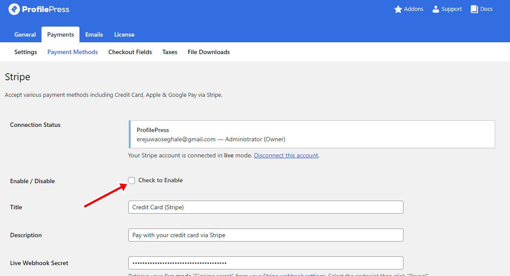Open the Emails tab
The image size is (510, 276).
[94, 34]
